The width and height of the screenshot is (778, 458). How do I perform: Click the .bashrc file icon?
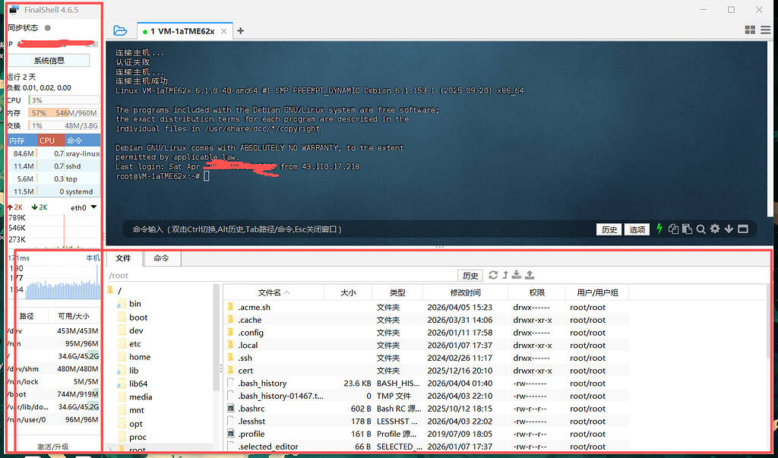[231, 409]
